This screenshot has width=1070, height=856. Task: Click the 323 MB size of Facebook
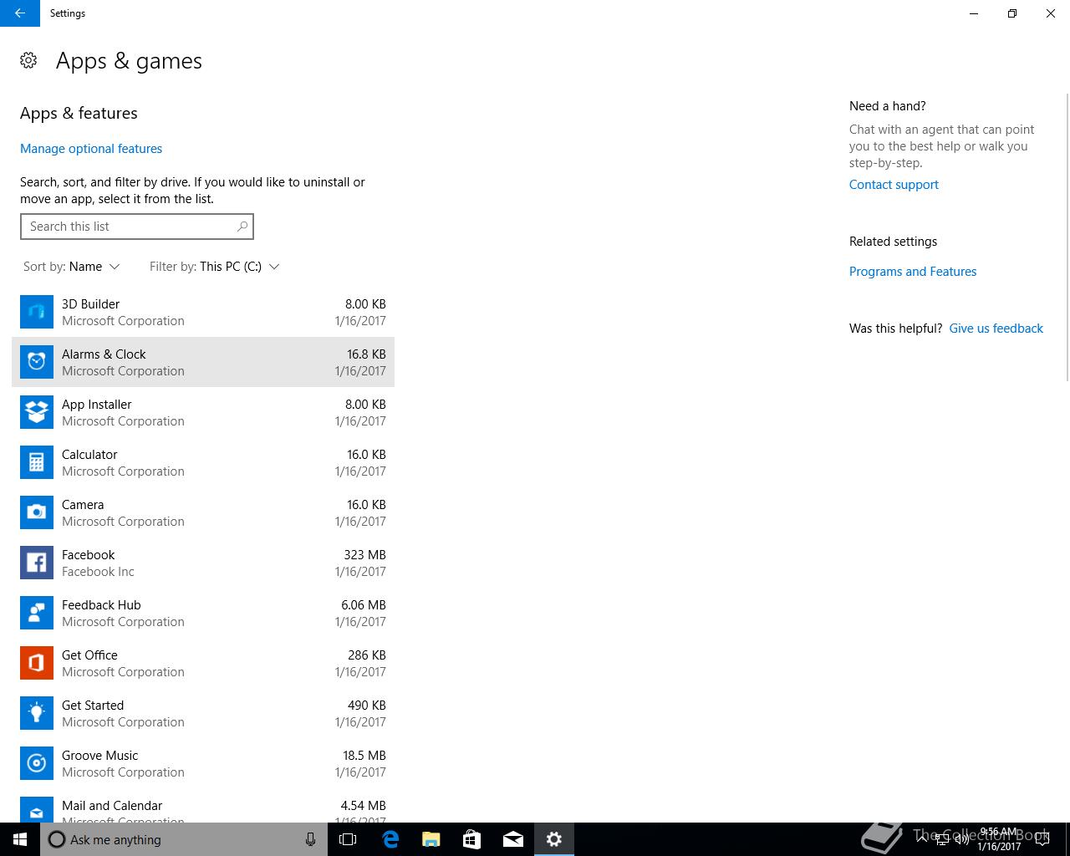tap(364, 555)
